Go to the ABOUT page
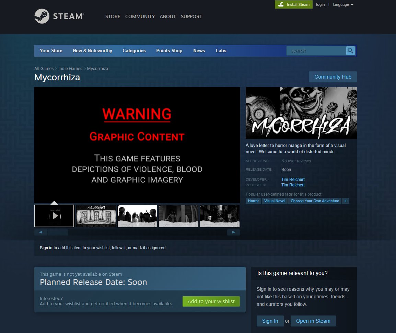The height and width of the screenshot is (333, 396). tap(168, 16)
